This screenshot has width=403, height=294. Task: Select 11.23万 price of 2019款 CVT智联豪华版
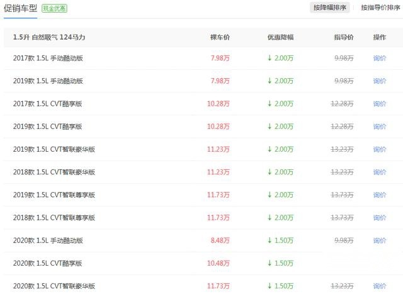coord(219,149)
